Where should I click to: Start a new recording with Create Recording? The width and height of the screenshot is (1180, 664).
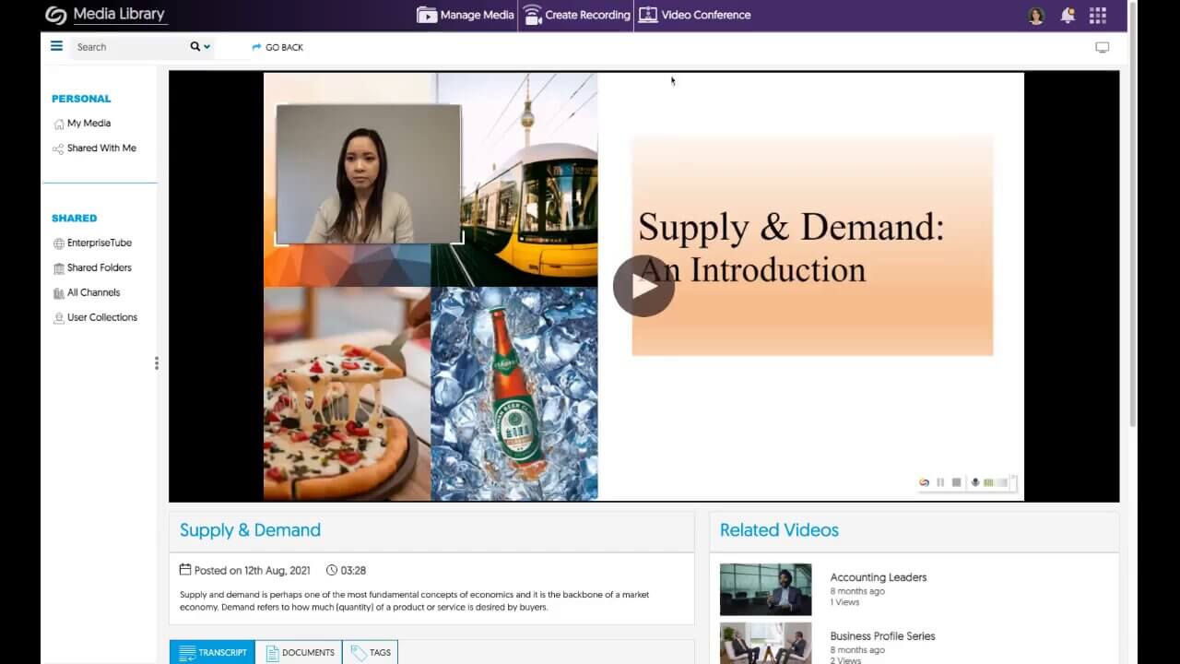point(576,15)
